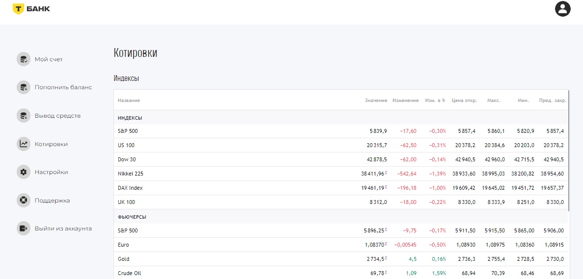Click the Название column header
This screenshot has width=583, height=279.
(129, 101)
